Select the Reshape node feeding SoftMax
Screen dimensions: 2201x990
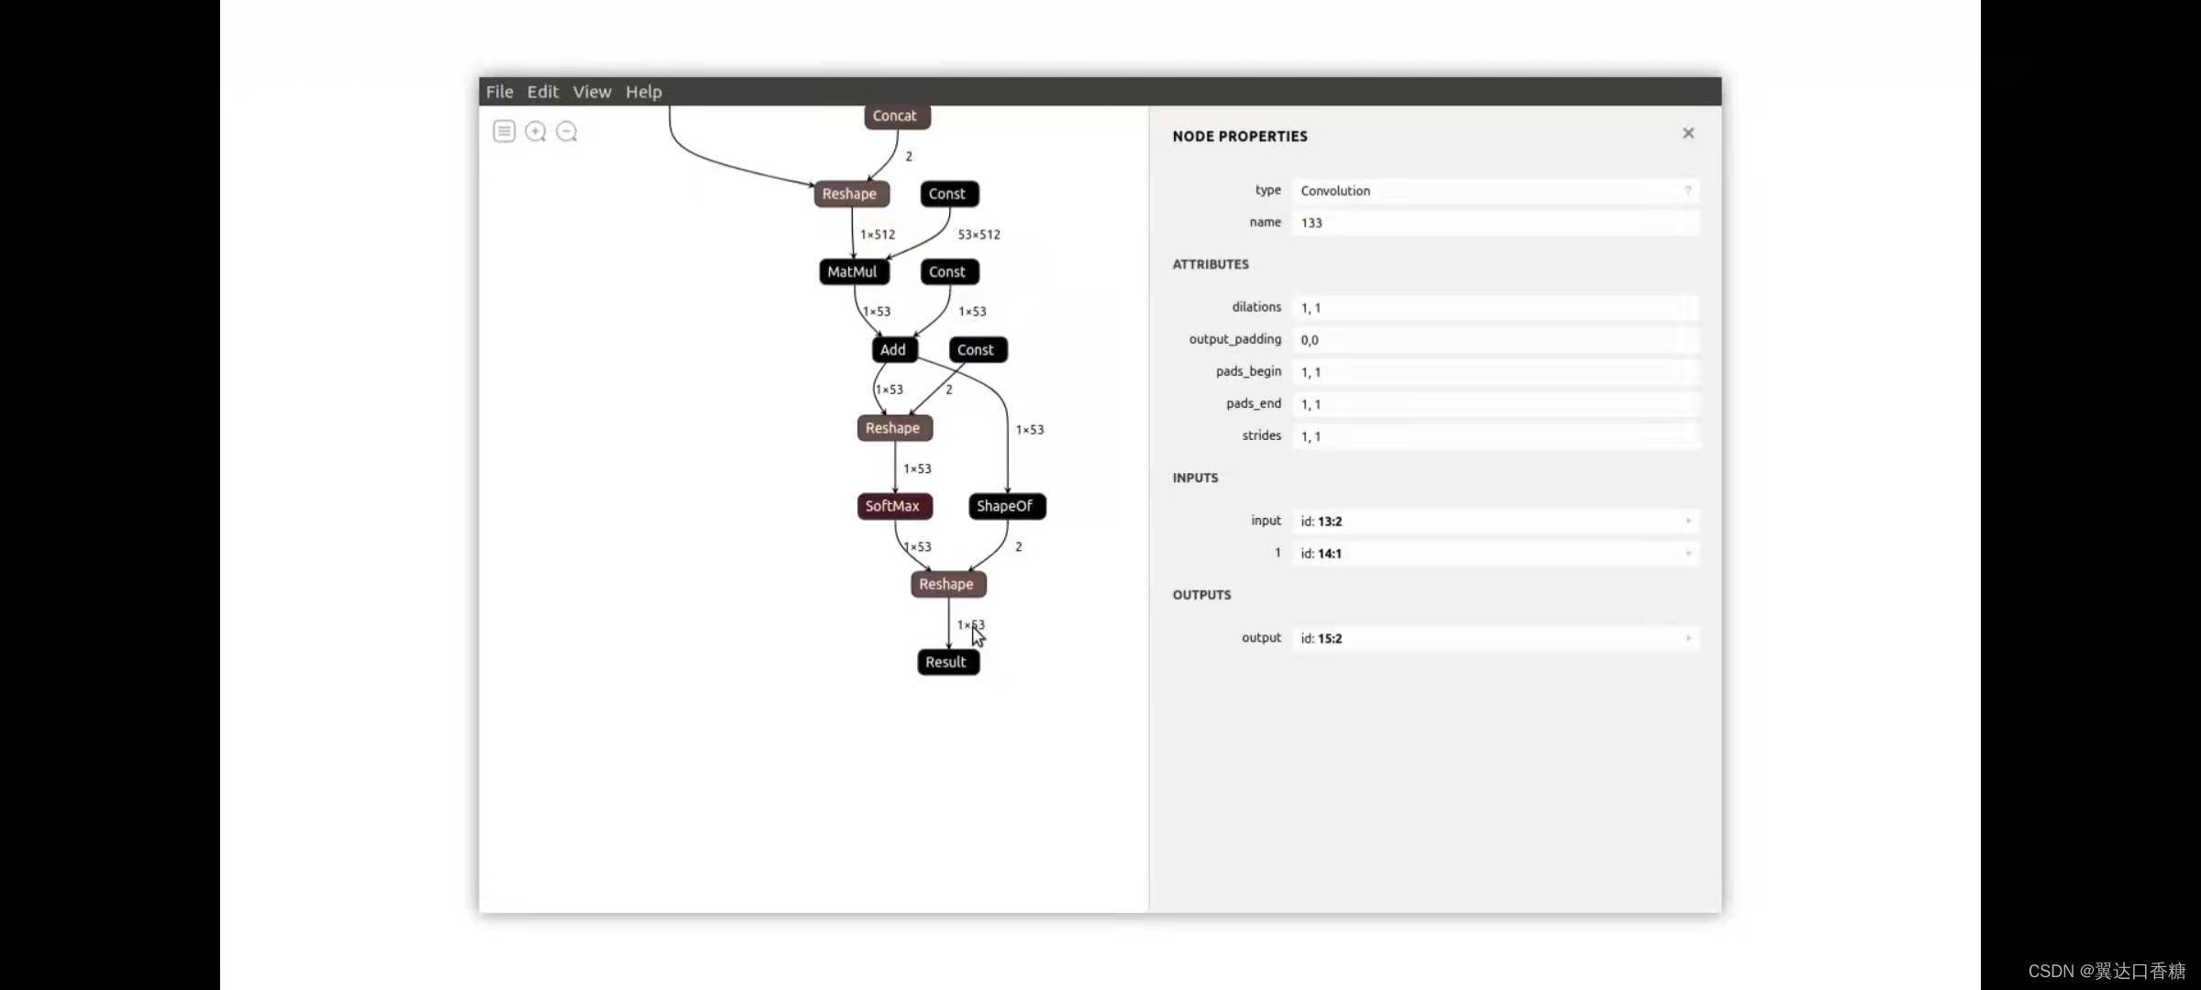click(x=894, y=428)
